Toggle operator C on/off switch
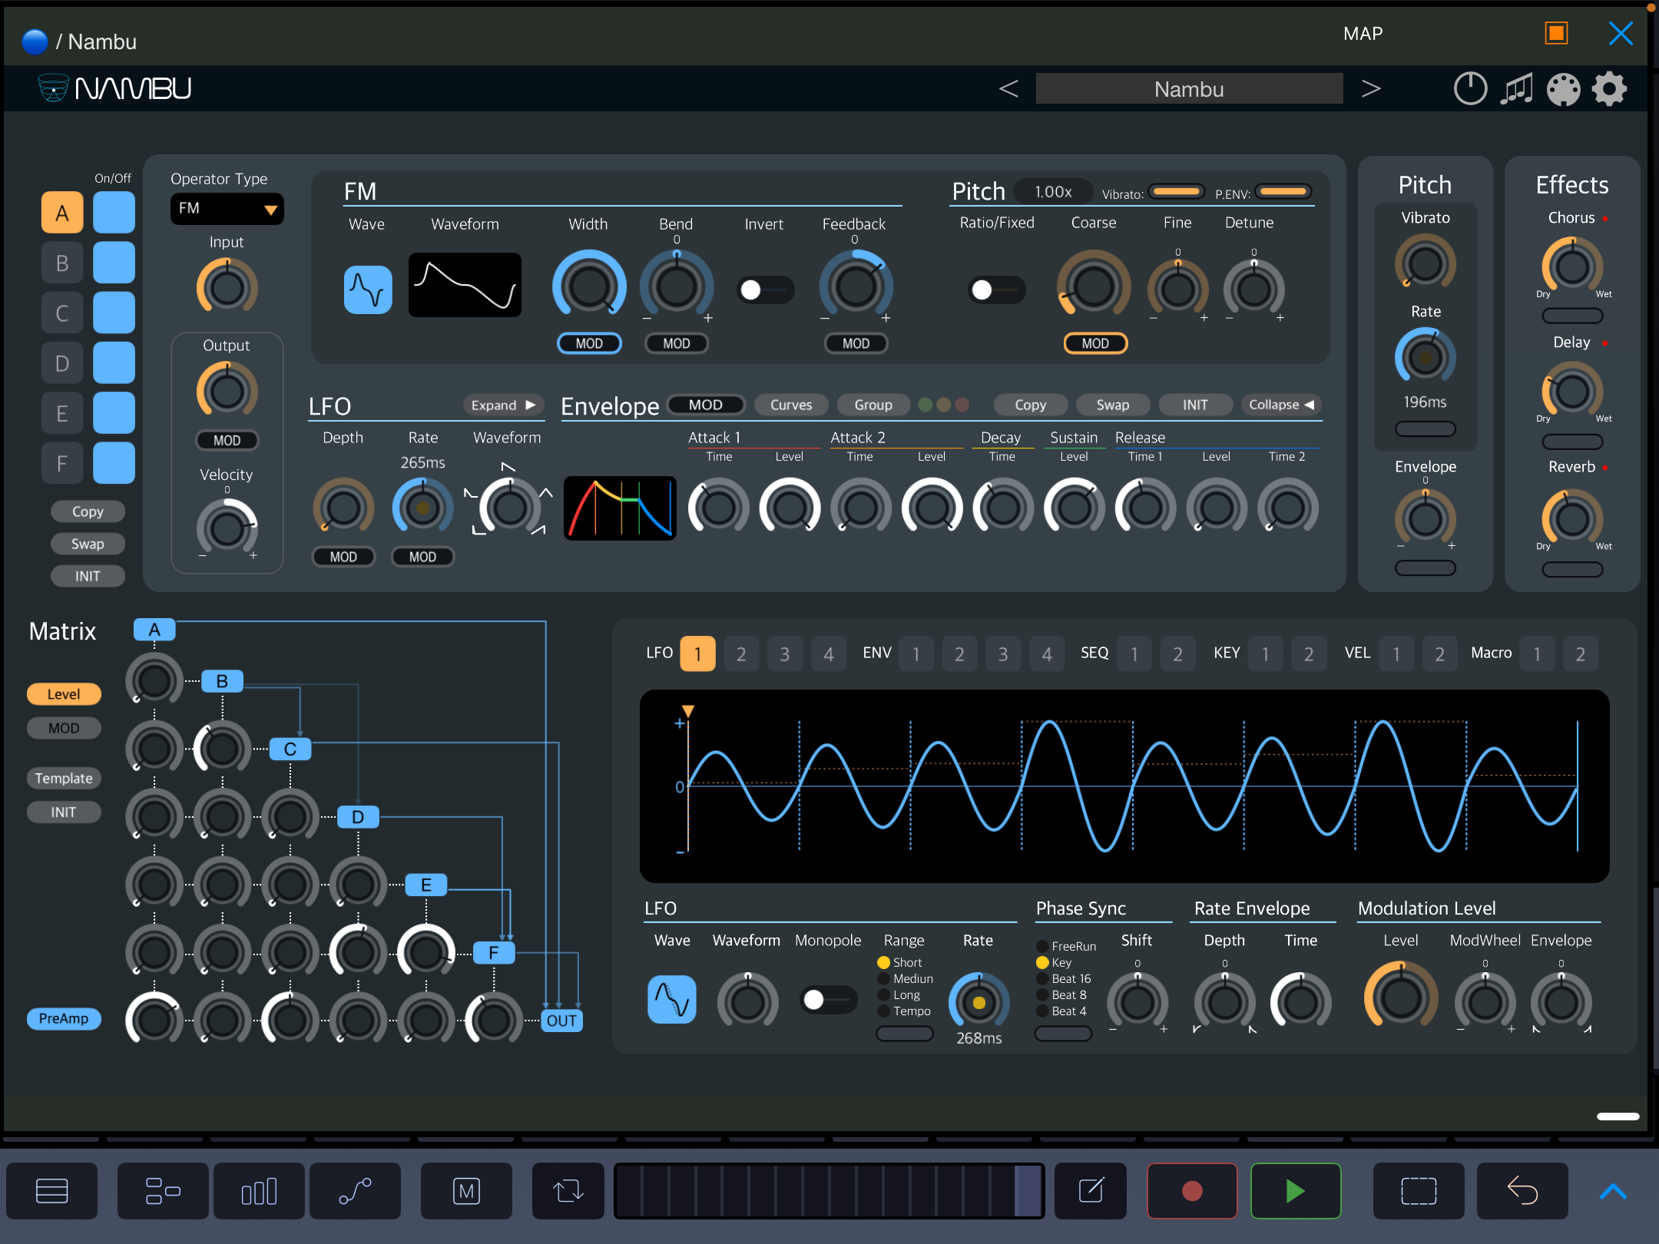Image resolution: width=1659 pixels, height=1244 pixels. click(114, 313)
